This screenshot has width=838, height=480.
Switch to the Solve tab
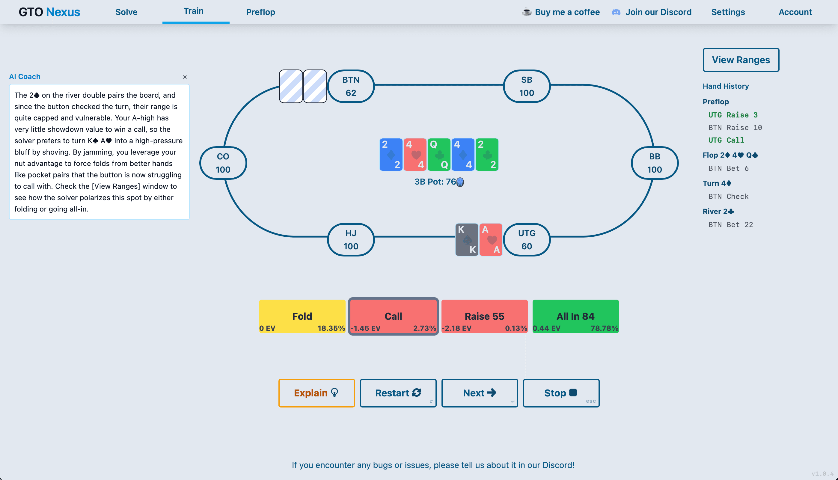pyautogui.click(x=126, y=12)
